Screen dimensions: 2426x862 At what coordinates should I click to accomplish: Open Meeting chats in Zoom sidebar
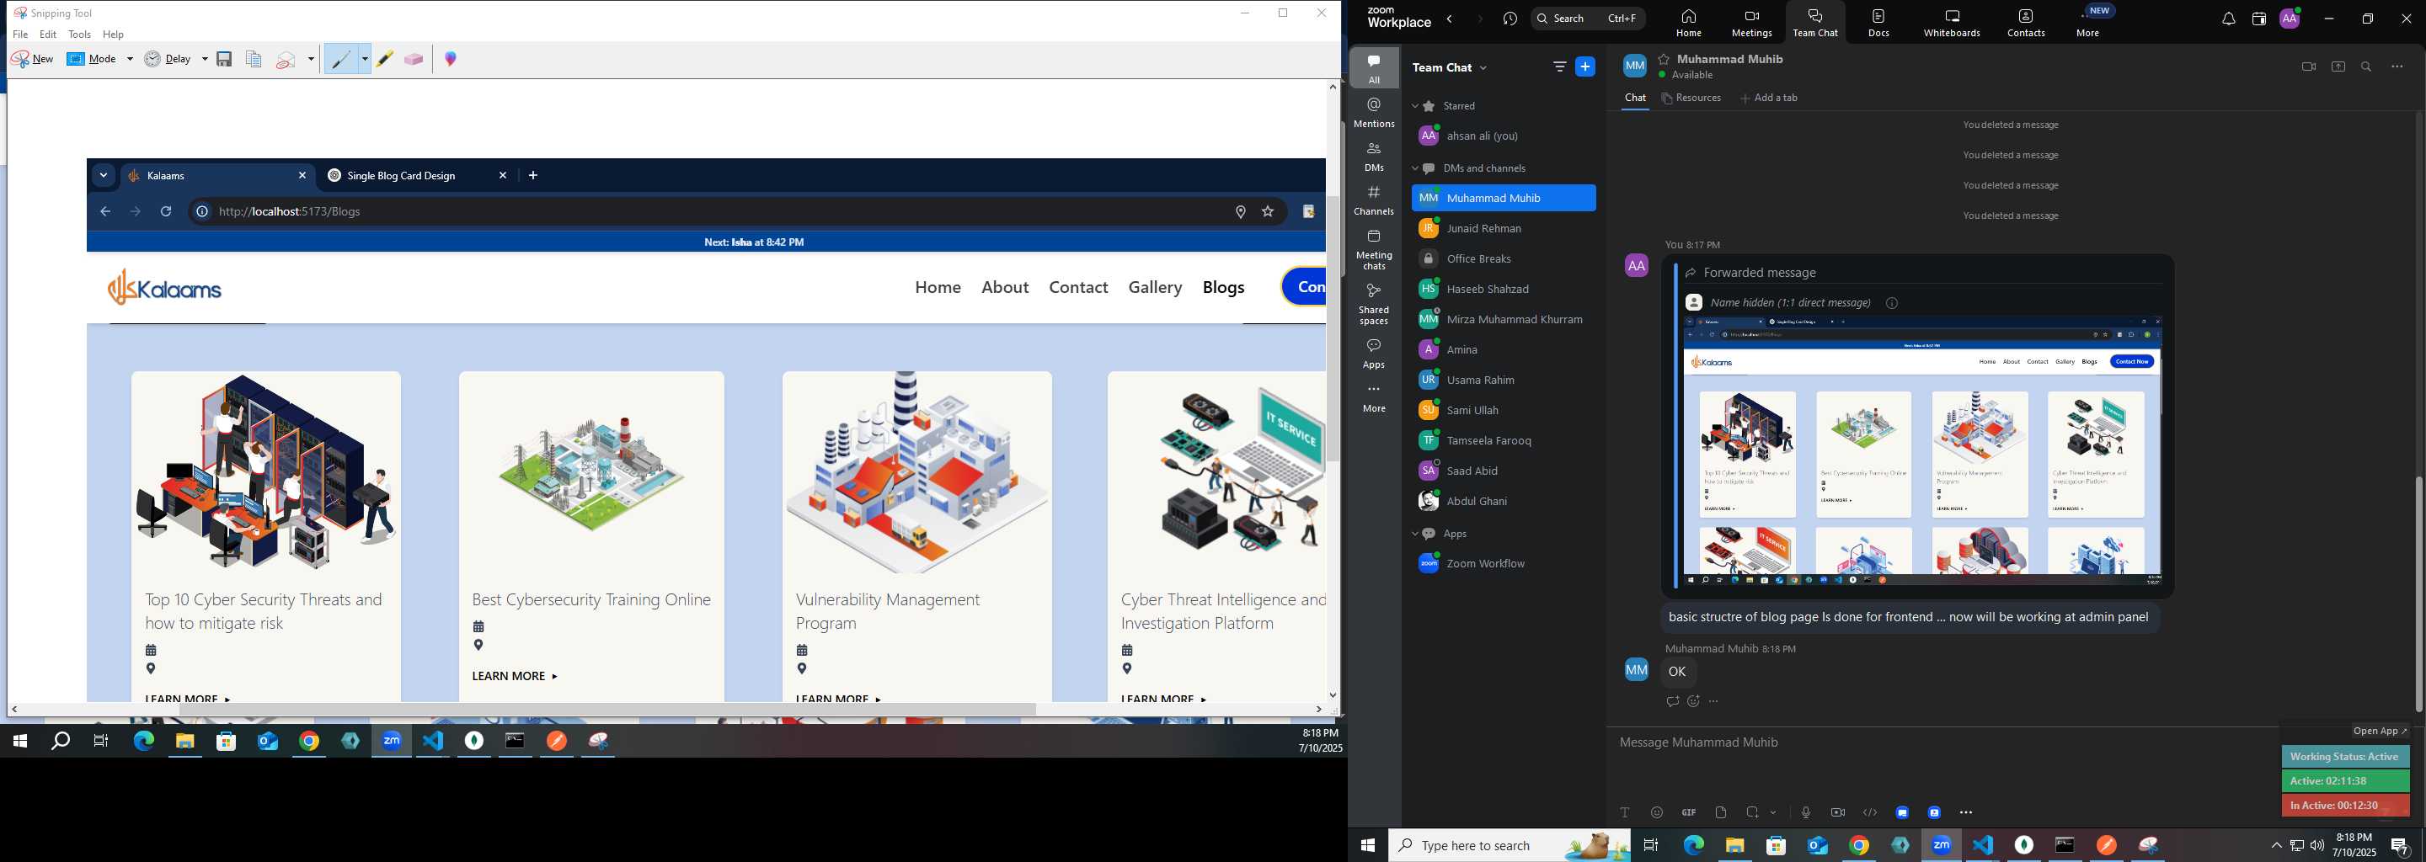(x=1374, y=250)
